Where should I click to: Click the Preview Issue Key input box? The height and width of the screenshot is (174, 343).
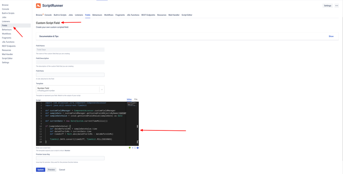point(70,158)
